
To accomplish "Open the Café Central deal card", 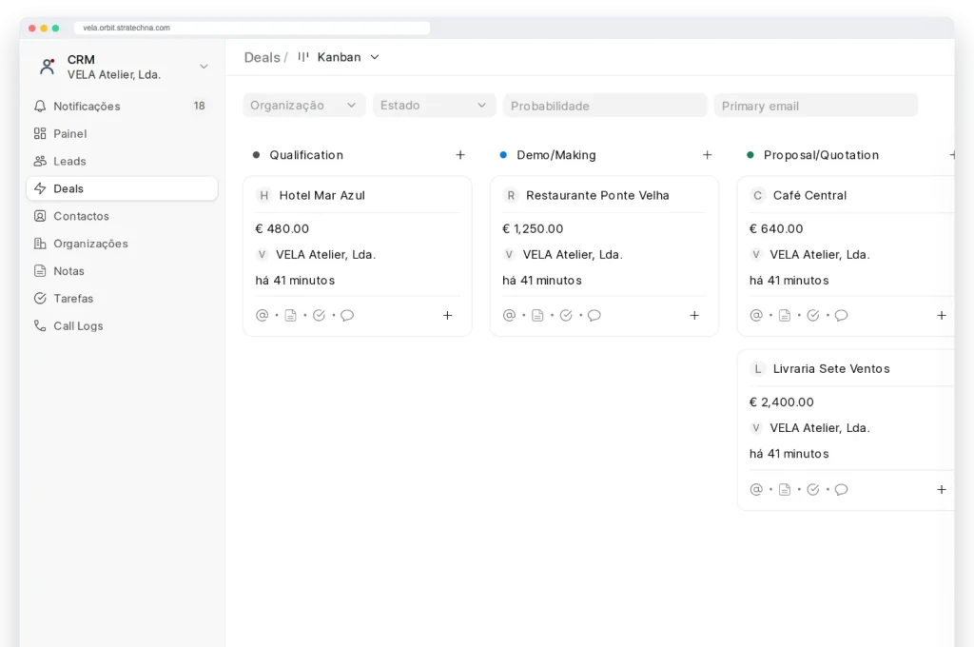I will pos(846,256).
